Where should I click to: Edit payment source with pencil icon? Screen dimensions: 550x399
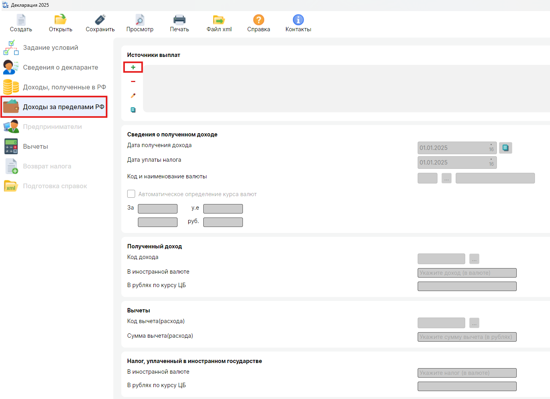133,96
